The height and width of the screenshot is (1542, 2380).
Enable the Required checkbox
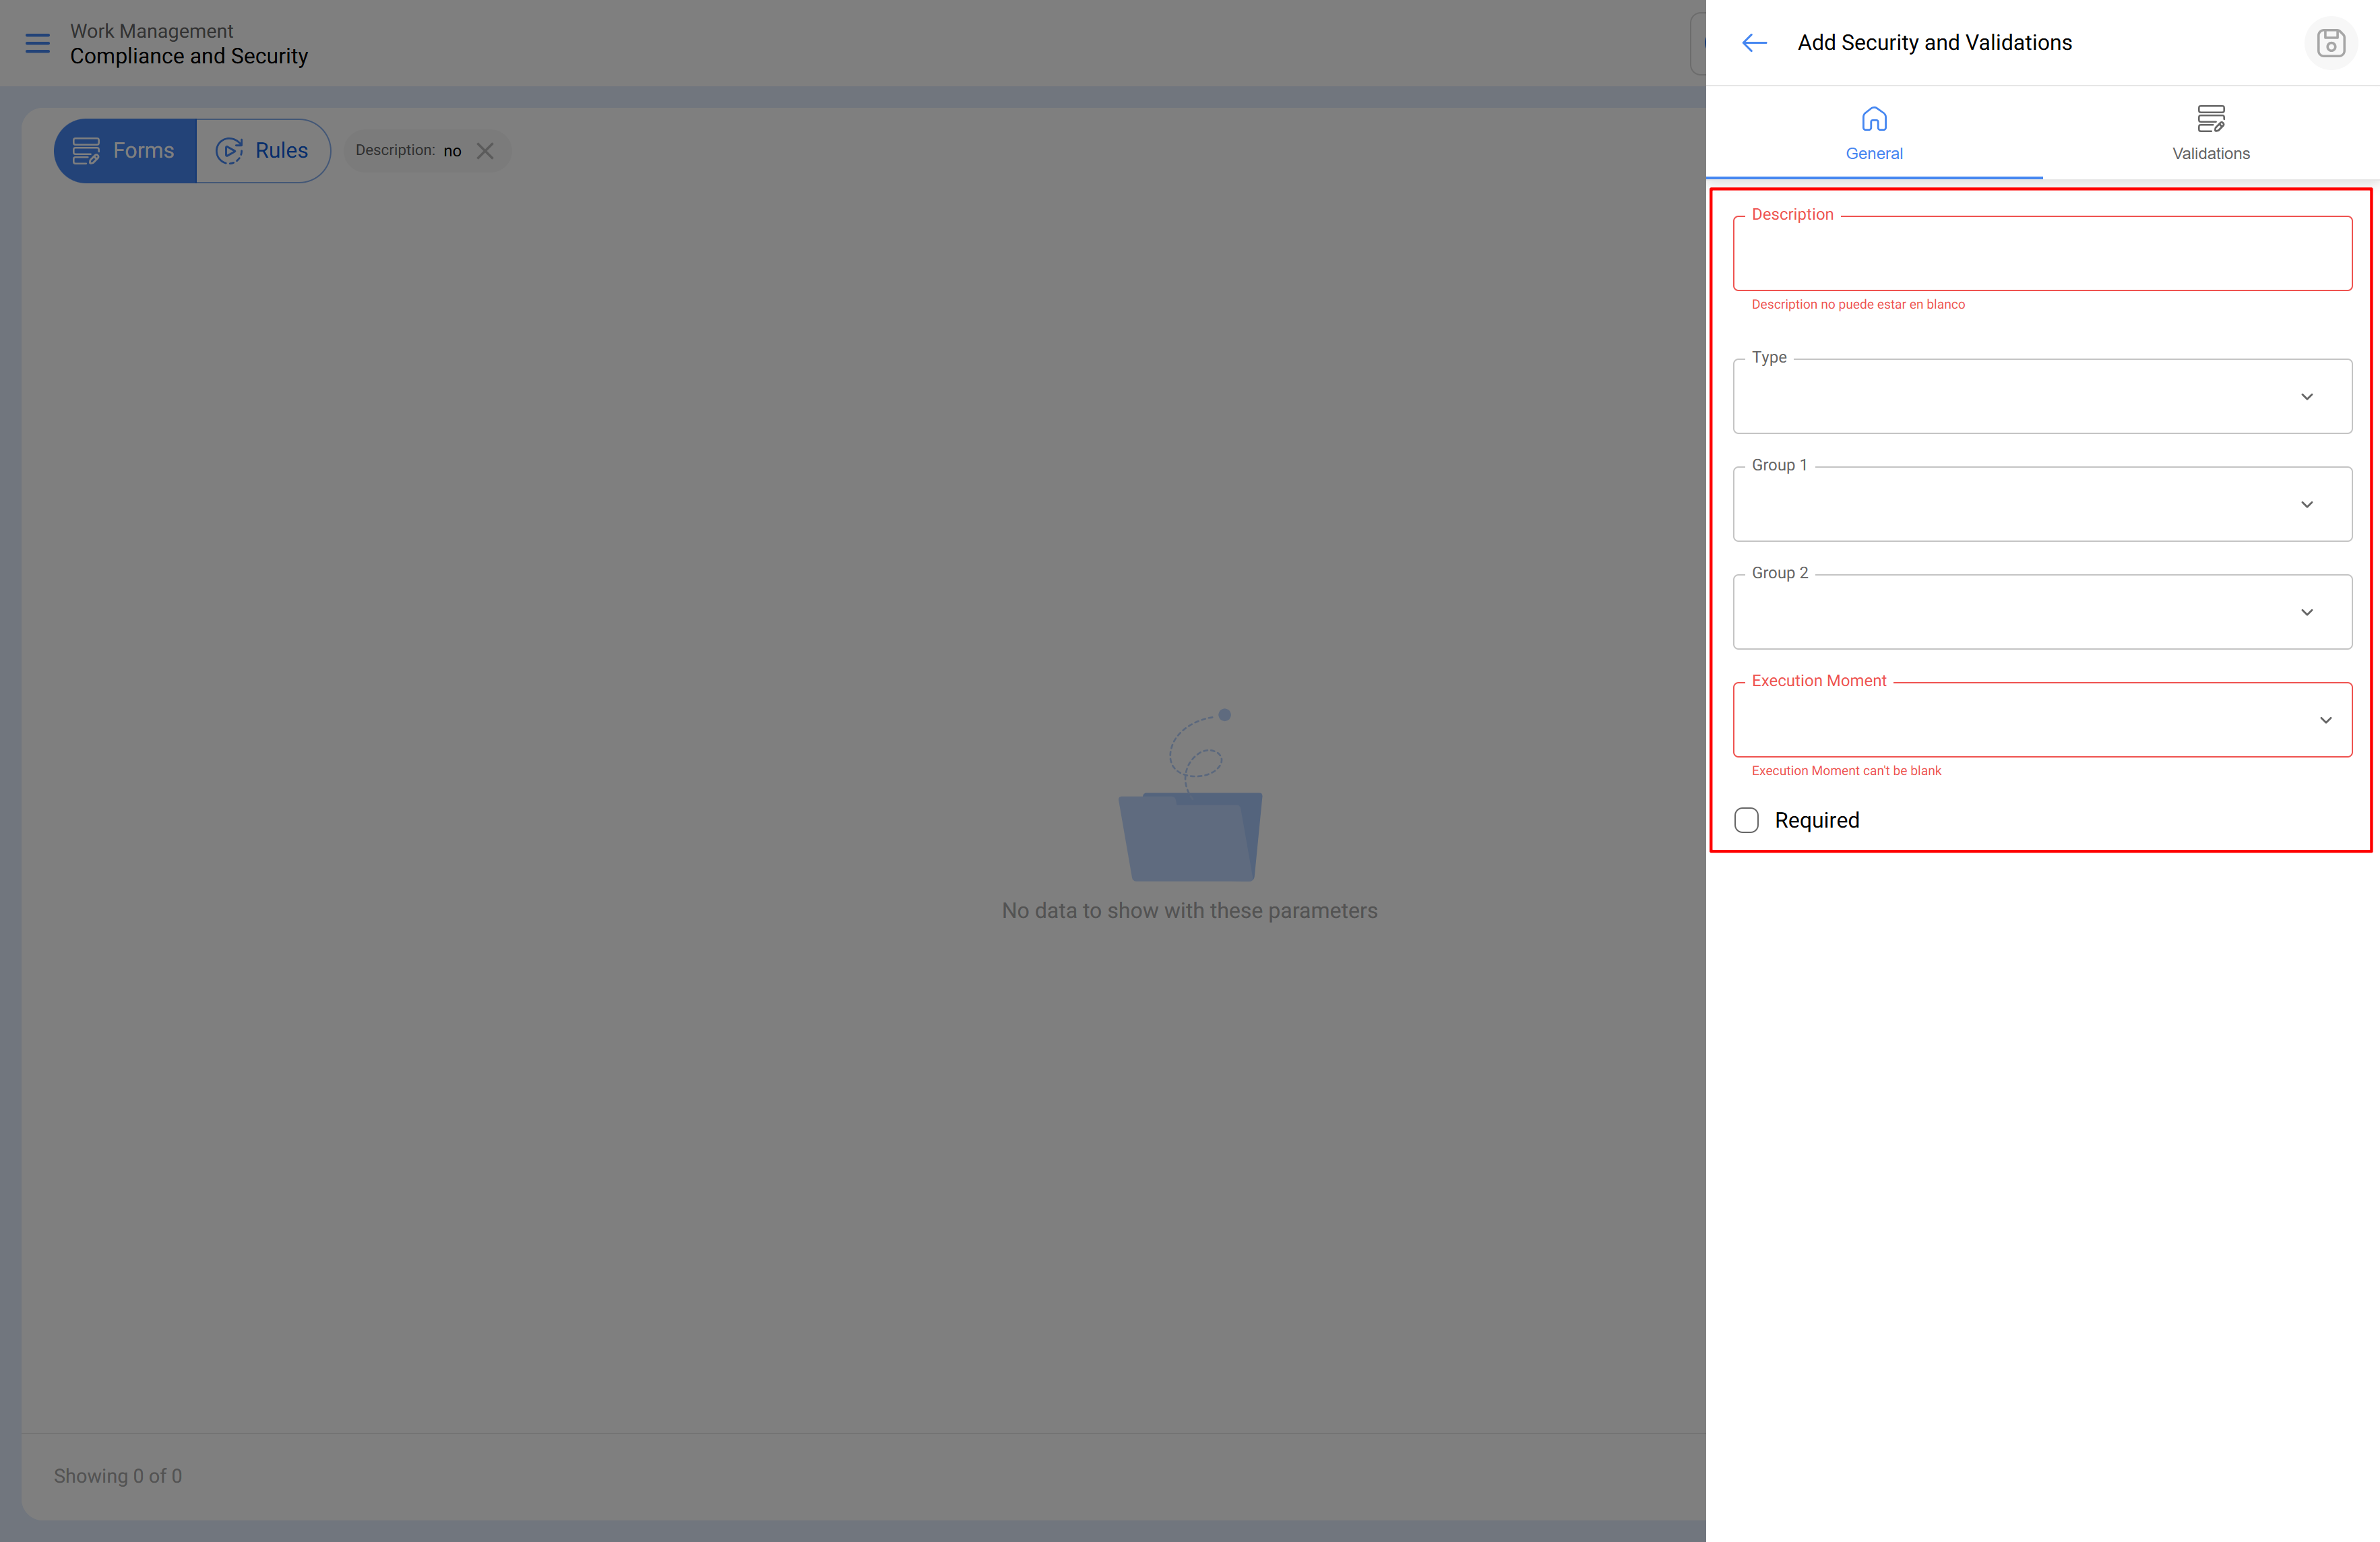coord(1746,820)
